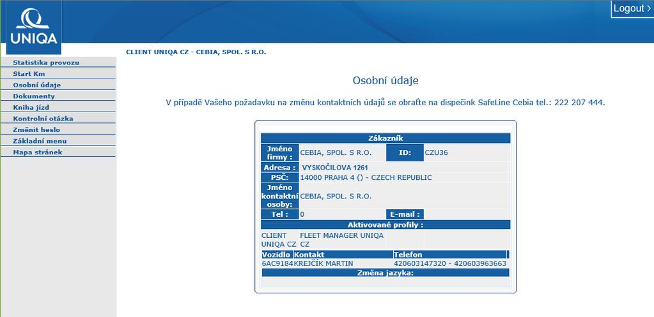Image resolution: width=654 pixels, height=317 pixels.
Task: Click the CLIENT UNIQA CZ - CEBIA header text
Action: click(196, 52)
